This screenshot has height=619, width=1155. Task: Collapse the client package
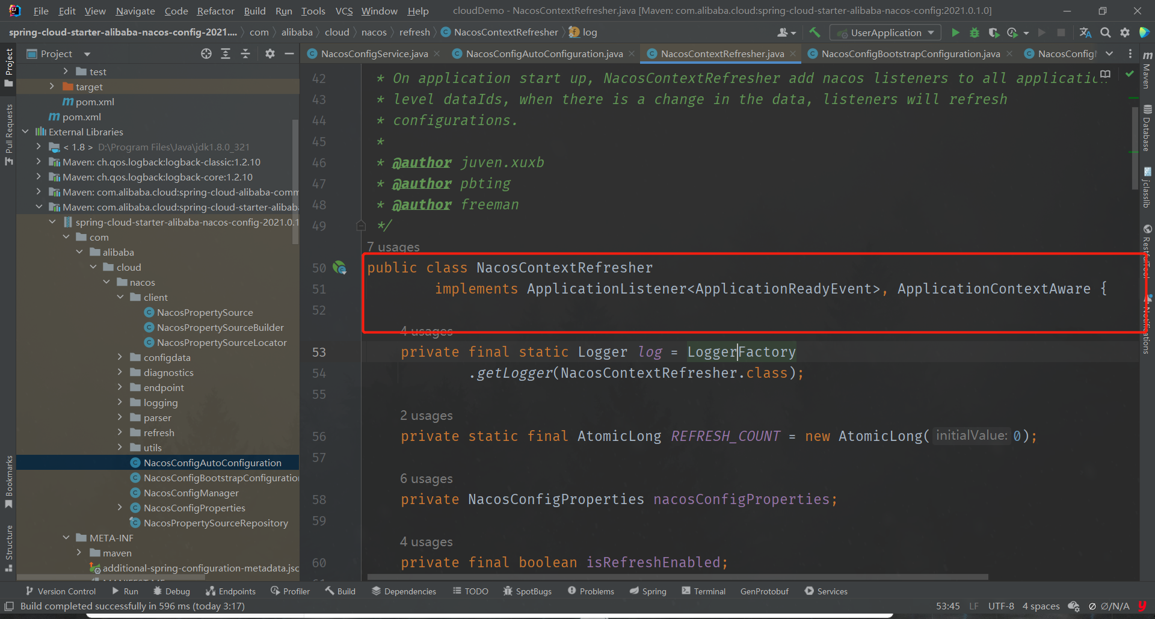pyautogui.click(x=120, y=297)
